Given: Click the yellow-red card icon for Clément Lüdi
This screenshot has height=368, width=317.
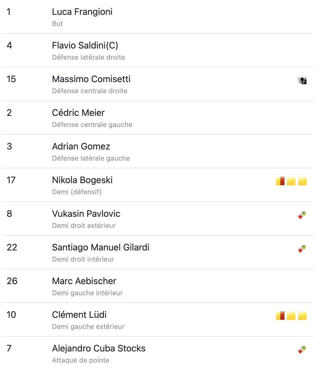Looking at the screenshot, I should [280, 316].
